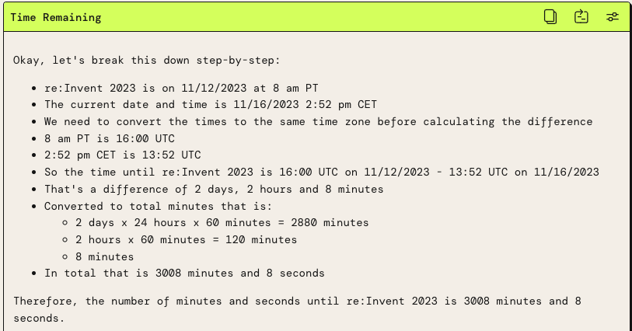Click the '2:52 pm CET is 13:52 UTC' line

123,155
